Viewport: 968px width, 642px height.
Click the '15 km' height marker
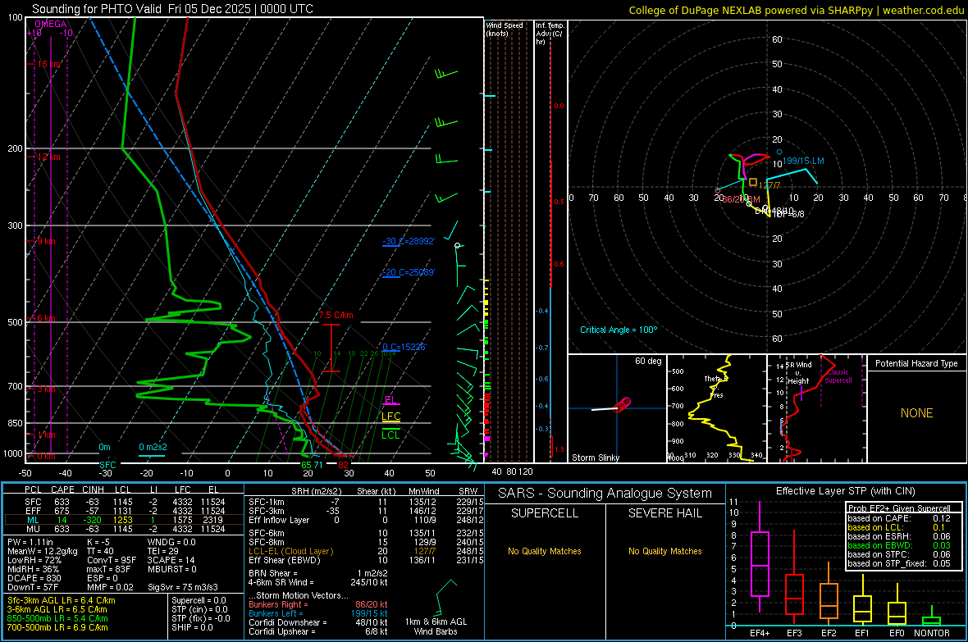point(49,64)
